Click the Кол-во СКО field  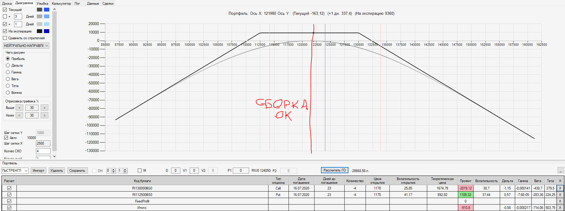[x=43, y=151]
